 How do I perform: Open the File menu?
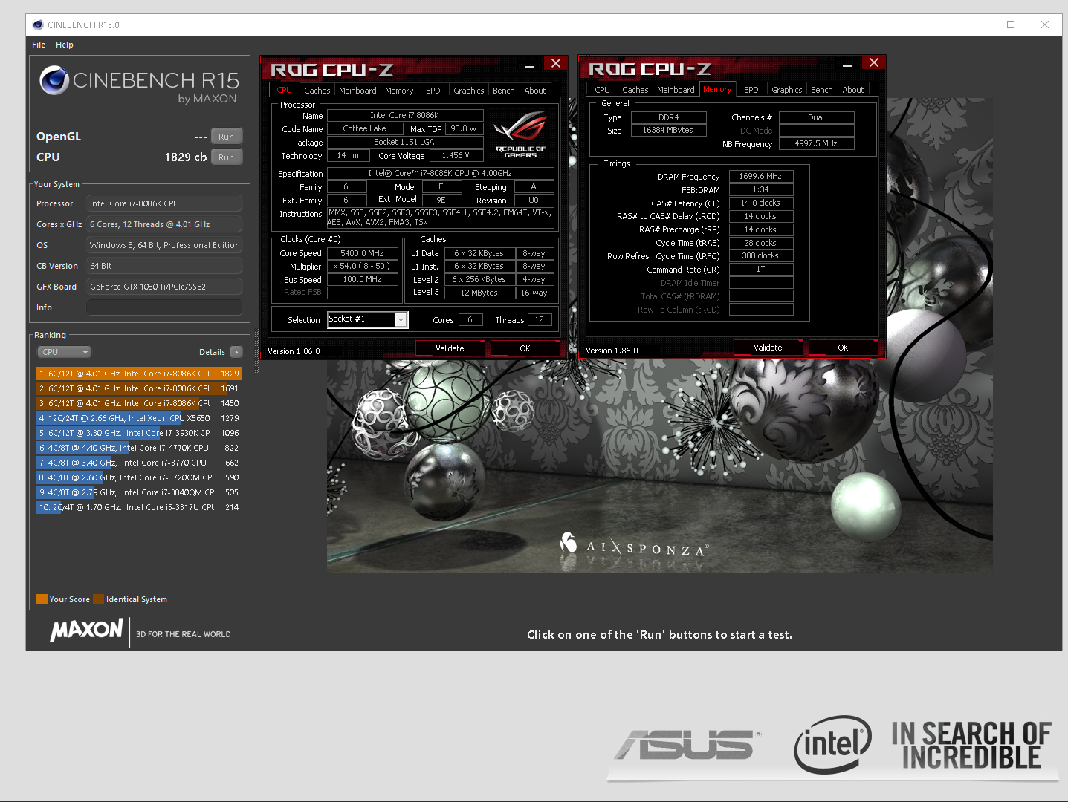coord(39,45)
